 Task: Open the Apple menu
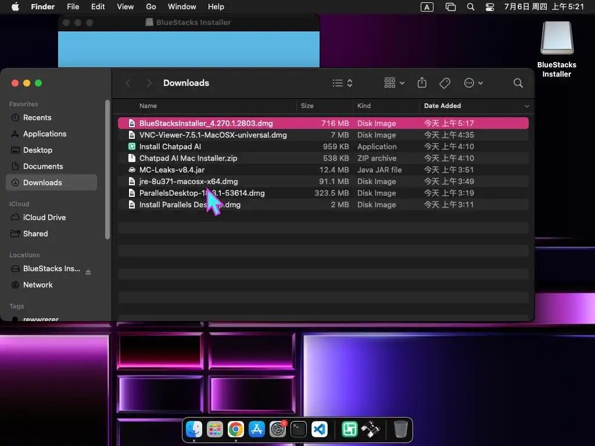click(15, 7)
